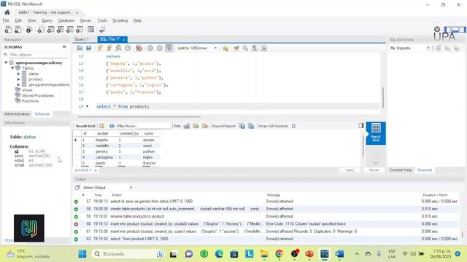Viewport: 467px width, 262px height.
Task: Beautify the SQL query with broom icon
Action: point(236,48)
